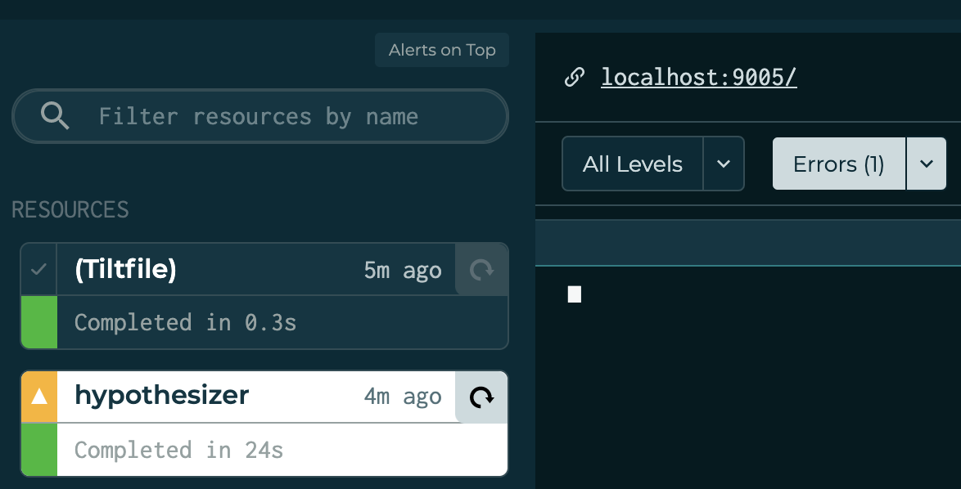
Task: Click the chain link icon beside localhost
Action: 575,78
